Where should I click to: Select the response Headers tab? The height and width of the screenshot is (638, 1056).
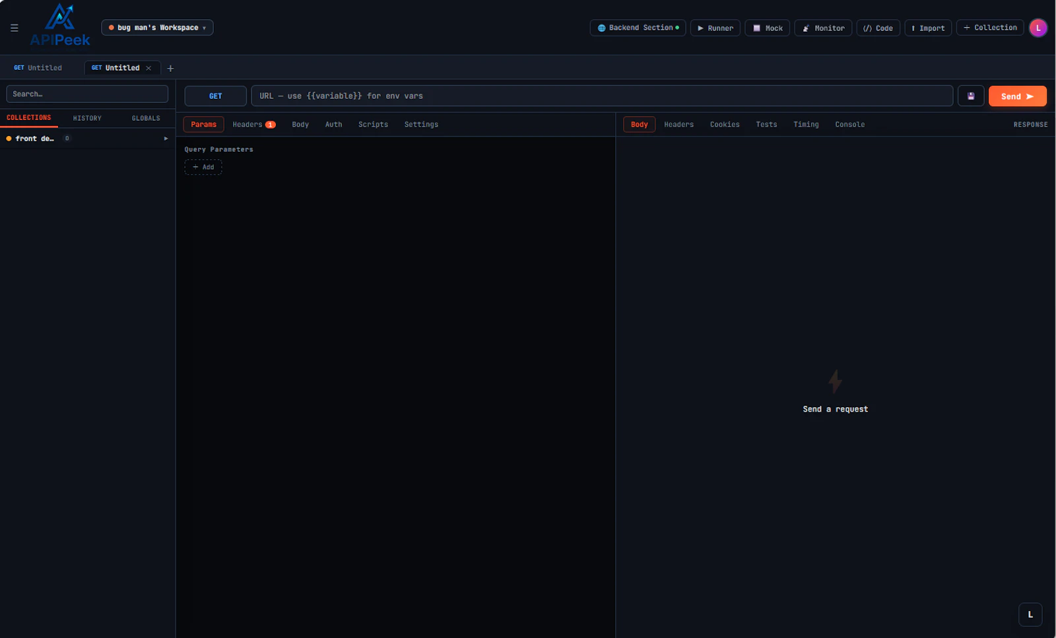(678, 124)
